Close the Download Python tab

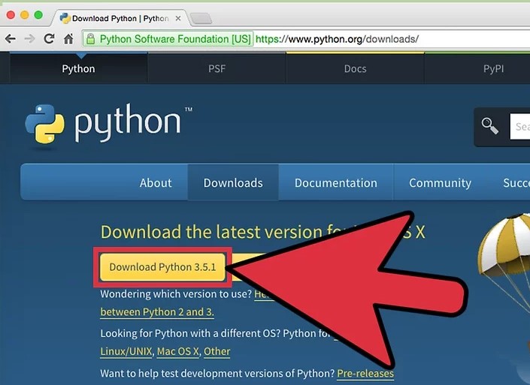(x=177, y=19)
